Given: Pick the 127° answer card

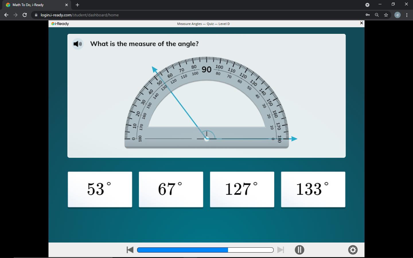Looking at the screenshot, I should point(242,189).
